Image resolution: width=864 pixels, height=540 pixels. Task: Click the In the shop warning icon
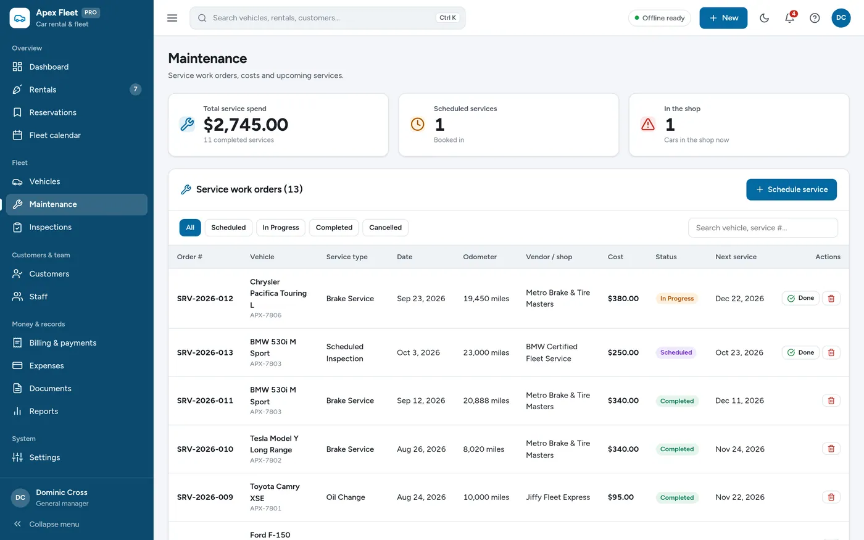pyautogui.click(x=648, y=124)
